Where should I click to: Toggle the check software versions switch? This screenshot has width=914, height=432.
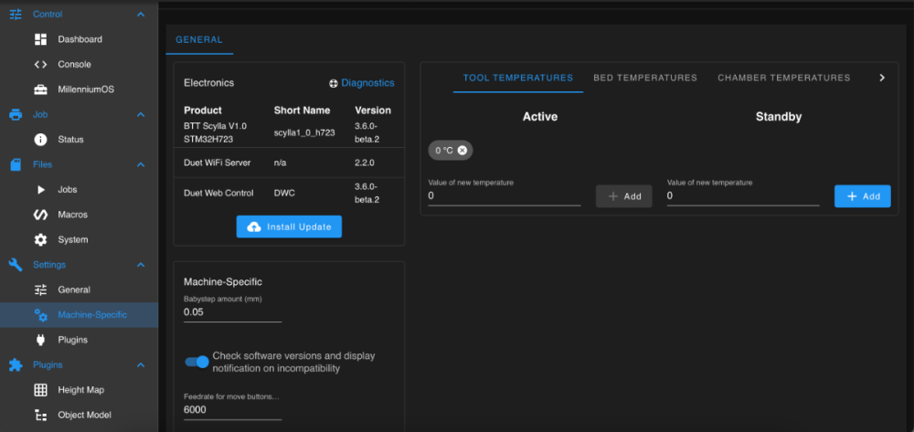point(197,363)
